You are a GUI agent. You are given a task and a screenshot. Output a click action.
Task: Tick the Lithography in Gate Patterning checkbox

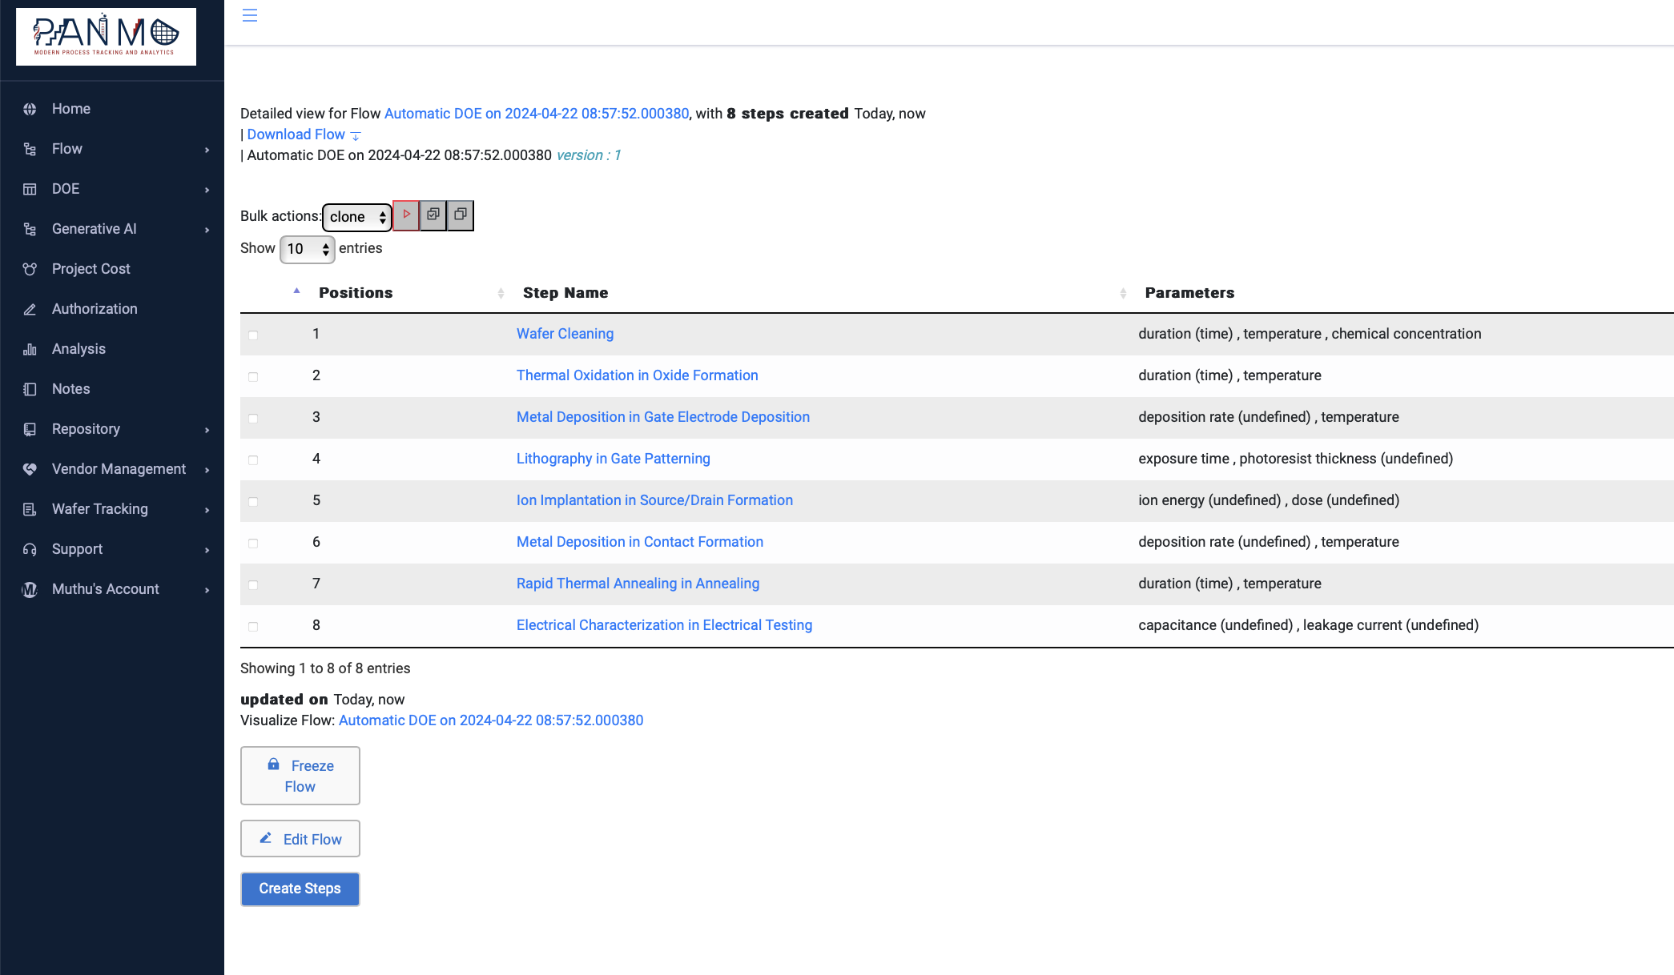(253, 459)
